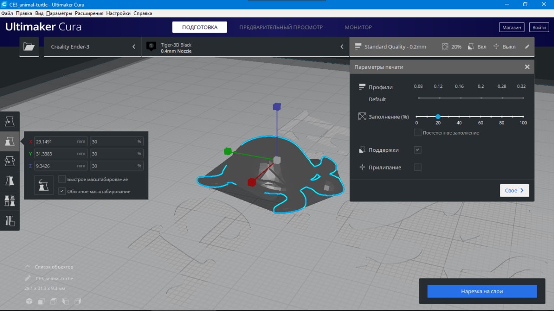The height and width of the screenshot is (311, 554).
Task: Open the Расширения menu
Action: click(89, 13)
